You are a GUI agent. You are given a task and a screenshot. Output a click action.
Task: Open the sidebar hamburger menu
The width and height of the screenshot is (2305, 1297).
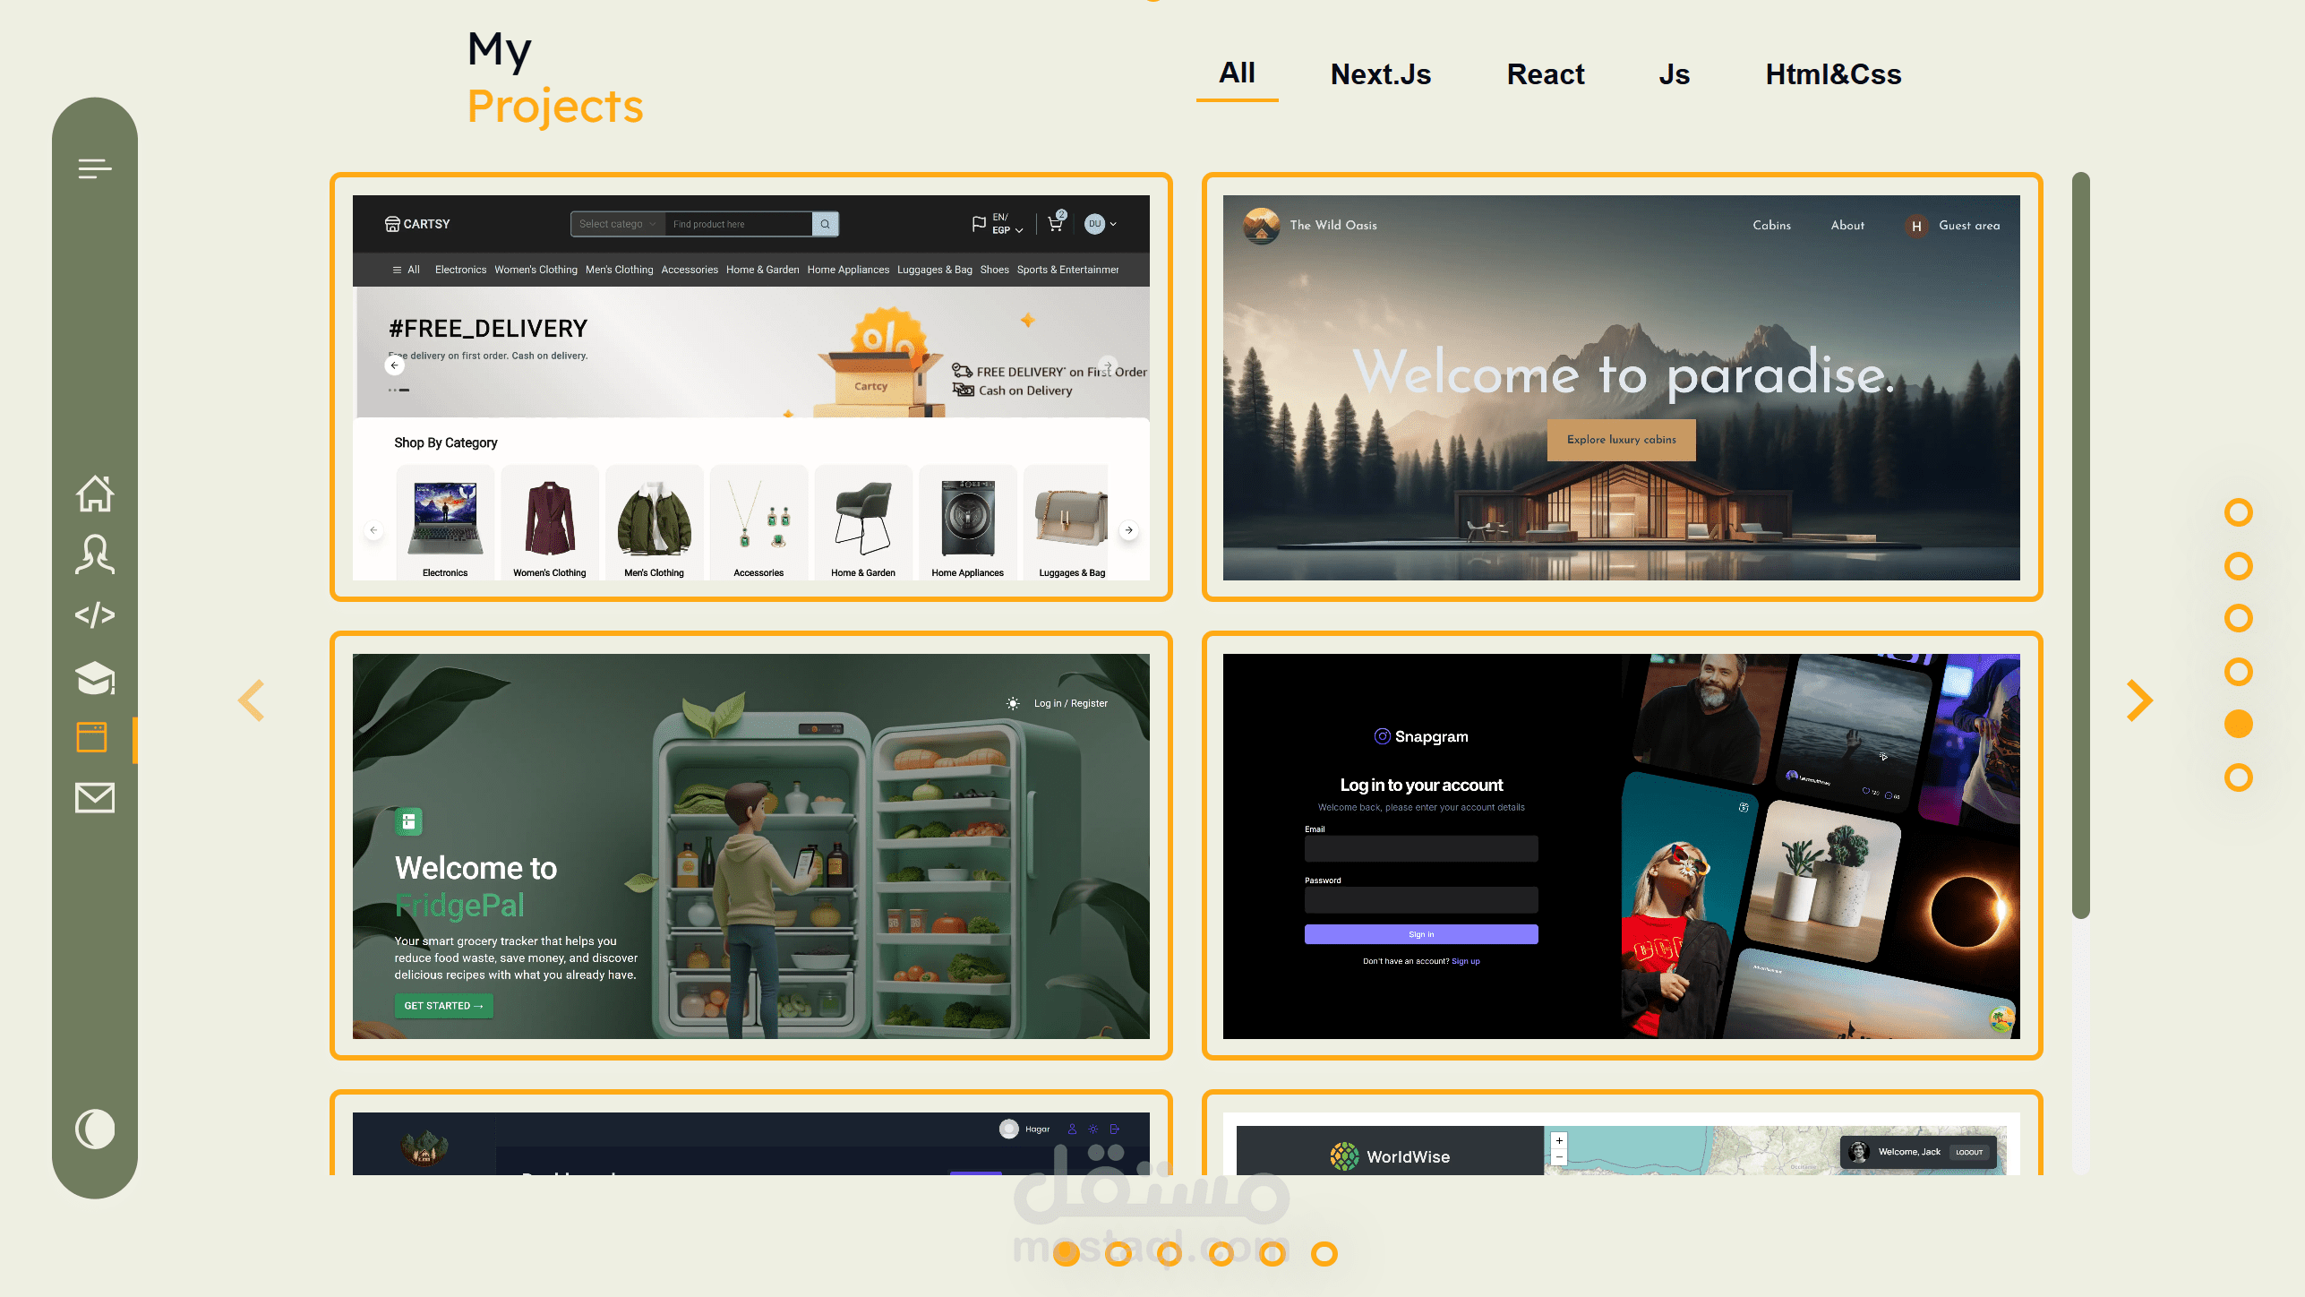(x=94, y=168)
